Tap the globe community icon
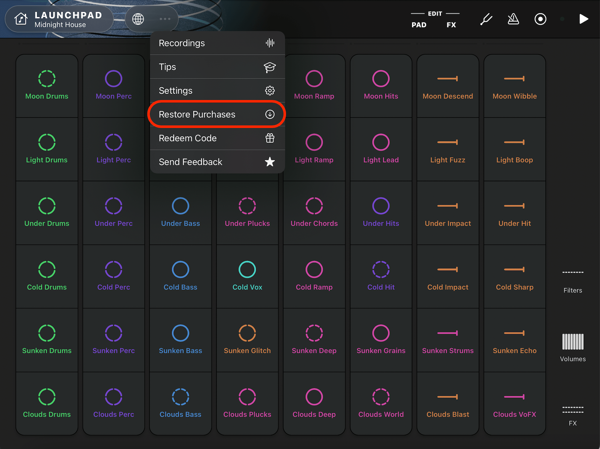600x449 pixels. 138,19
